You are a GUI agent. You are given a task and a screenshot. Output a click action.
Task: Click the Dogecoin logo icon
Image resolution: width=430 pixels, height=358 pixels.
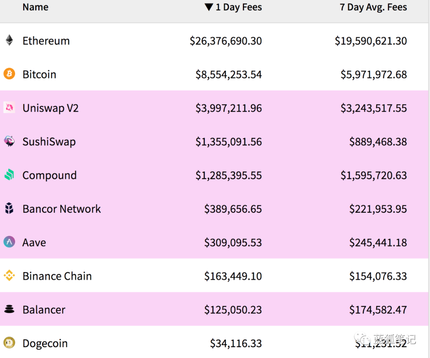9,342
